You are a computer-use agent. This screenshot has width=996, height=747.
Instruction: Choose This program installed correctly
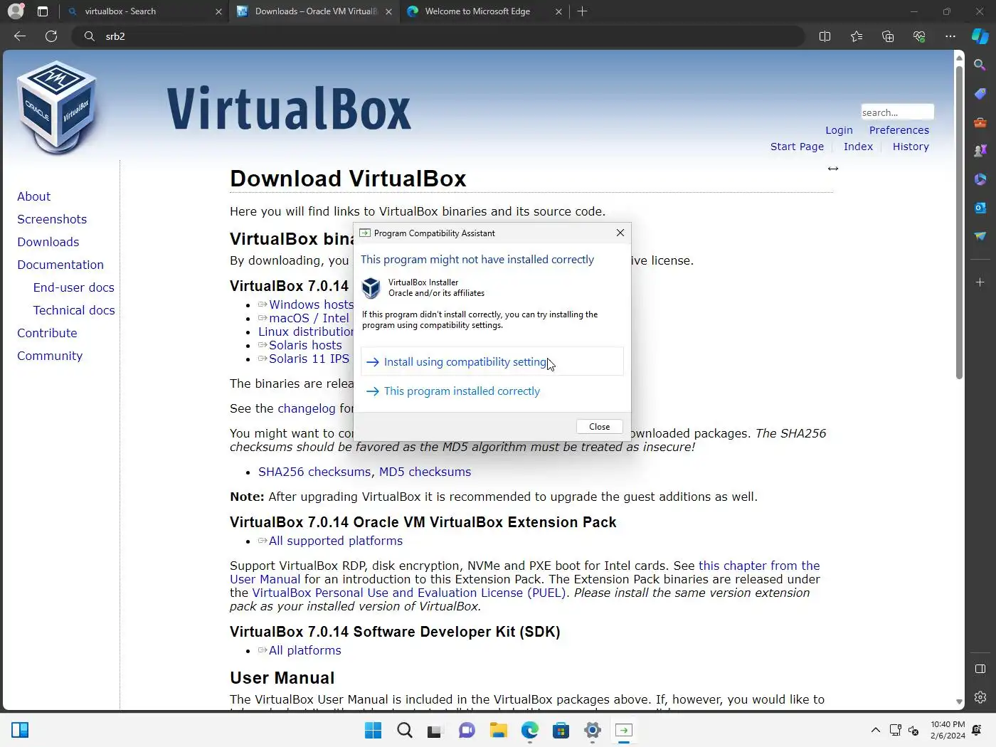[x=492, y=391]
